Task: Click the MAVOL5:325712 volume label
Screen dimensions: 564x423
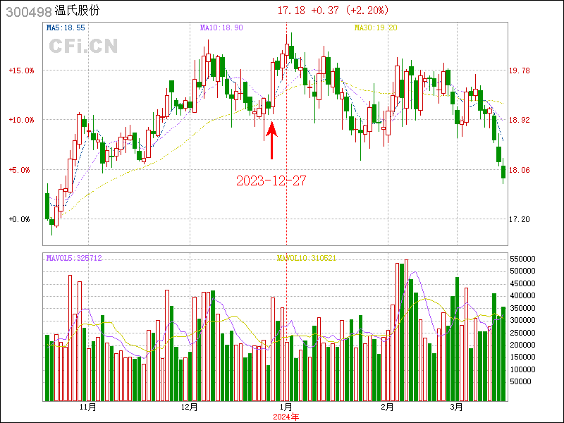Action: [x=74, y=259]
